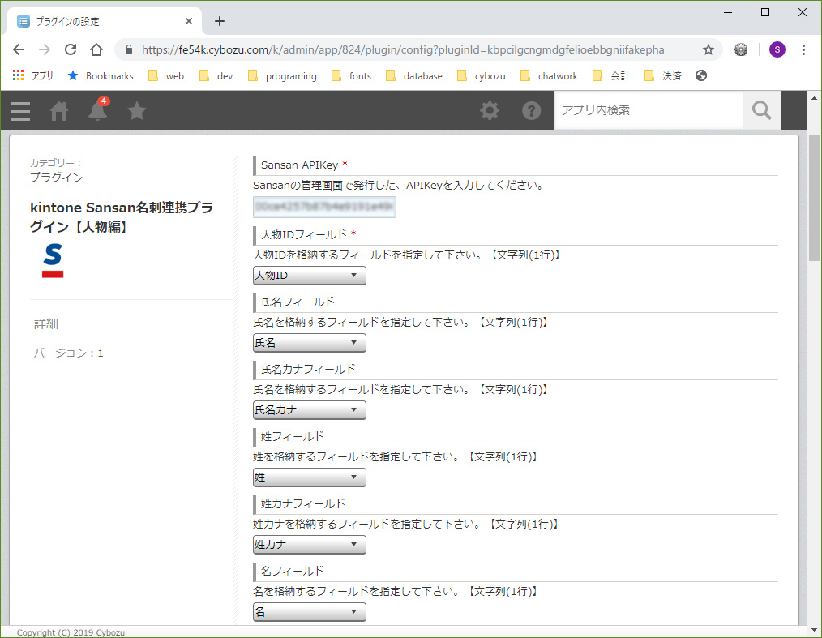Open the 会計 bookmark folder
The width and height of the screenshot is (822, 638).
tap(611, 76)
